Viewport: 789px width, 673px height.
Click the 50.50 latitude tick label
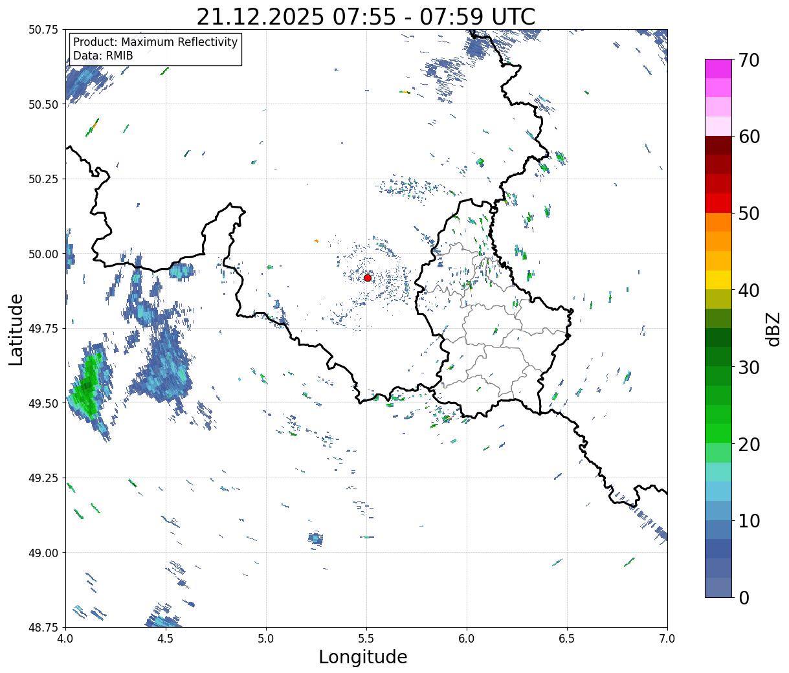[x=43, y=104]
